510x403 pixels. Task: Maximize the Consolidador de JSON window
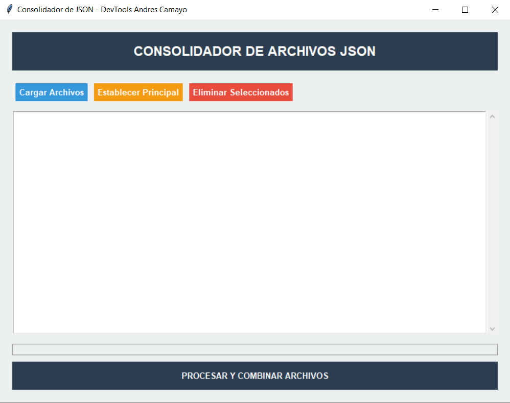(465, 10)
